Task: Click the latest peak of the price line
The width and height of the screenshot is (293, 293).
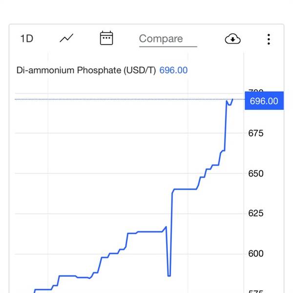Action: [x=232, y=100]
